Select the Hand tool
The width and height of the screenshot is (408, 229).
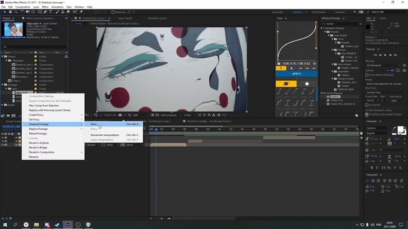[10, 12]
